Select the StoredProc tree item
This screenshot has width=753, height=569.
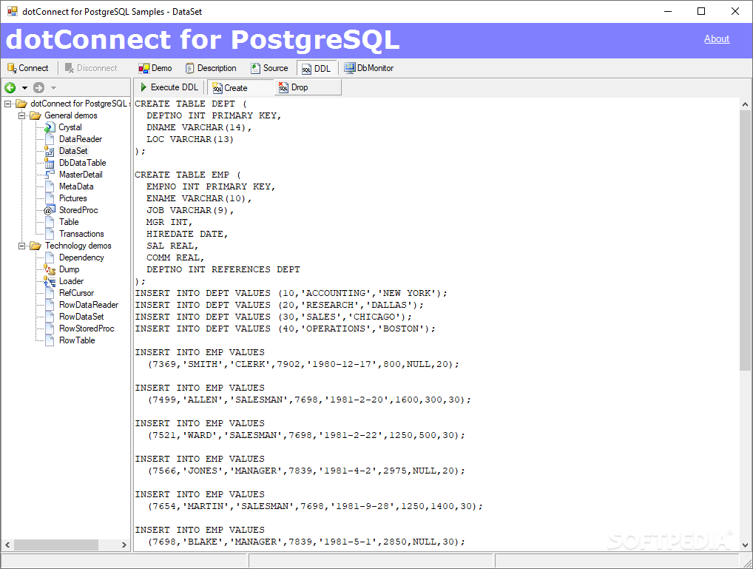coord(78,210)
